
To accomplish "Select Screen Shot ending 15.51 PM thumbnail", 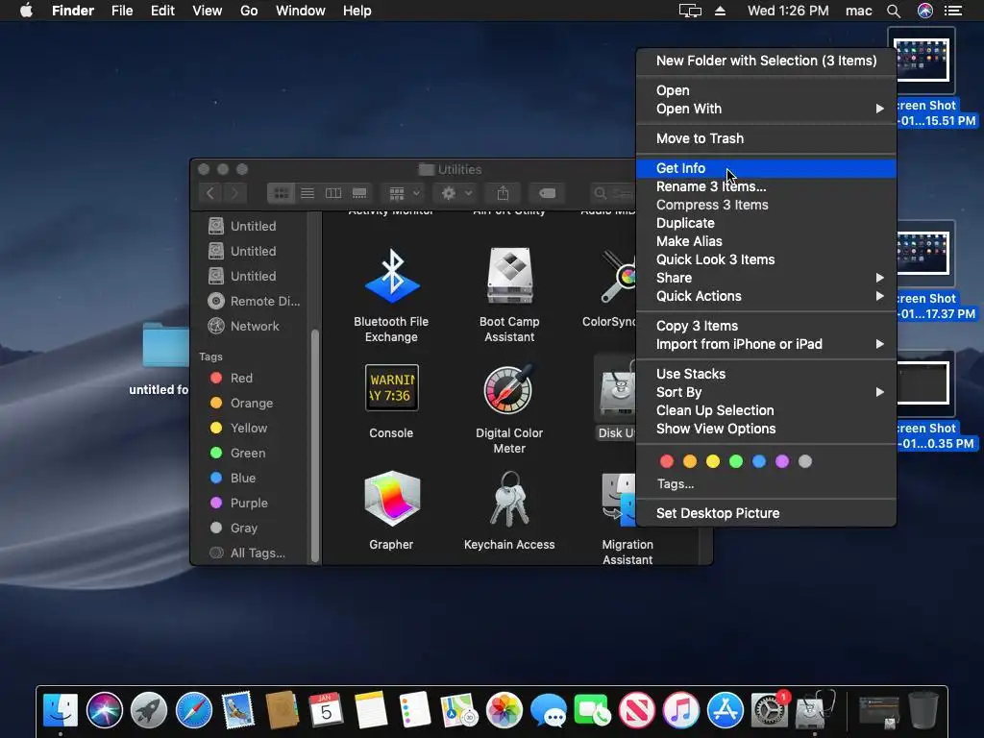I will point(922,60).
